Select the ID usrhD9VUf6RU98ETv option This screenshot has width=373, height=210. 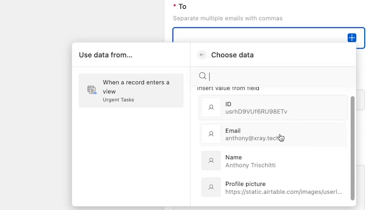click(273, 107)
